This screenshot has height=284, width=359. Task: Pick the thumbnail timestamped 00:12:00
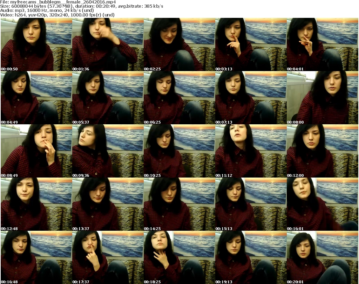point(322,151)
